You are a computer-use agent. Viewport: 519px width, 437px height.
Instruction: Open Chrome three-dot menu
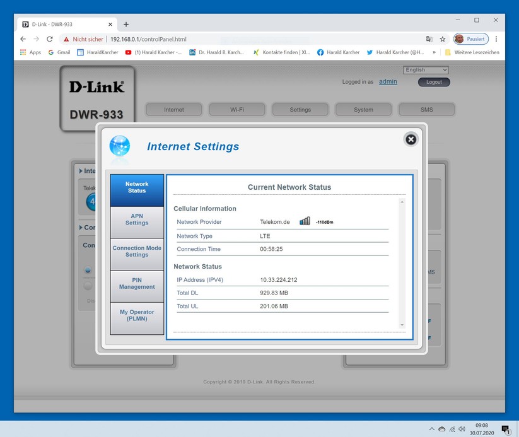click(496, 39)
